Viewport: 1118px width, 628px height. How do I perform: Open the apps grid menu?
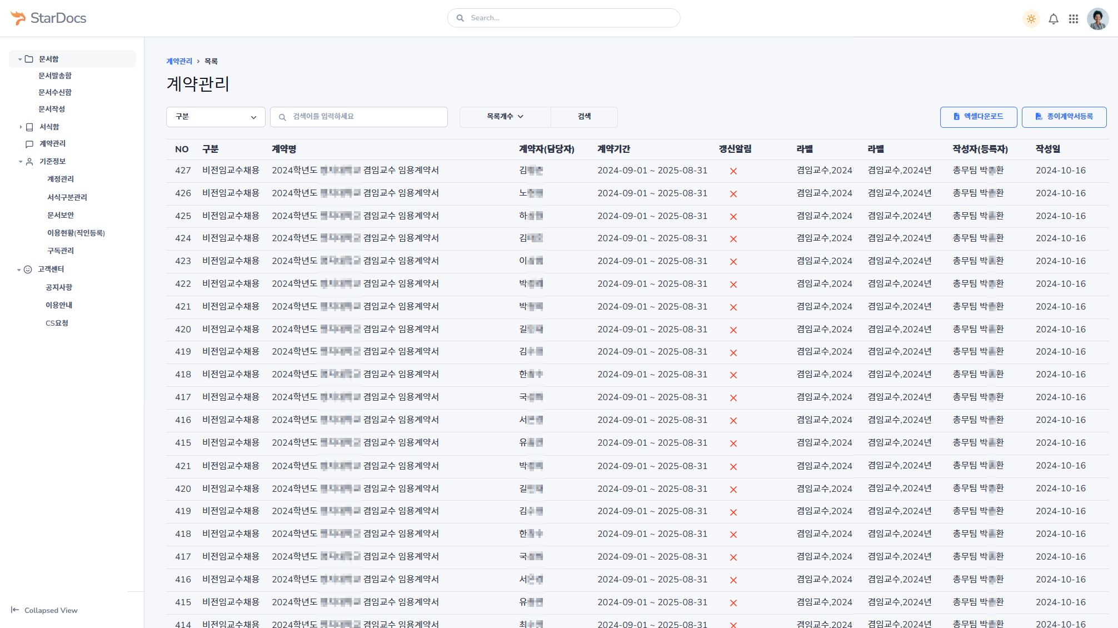tap(1074, 19)
